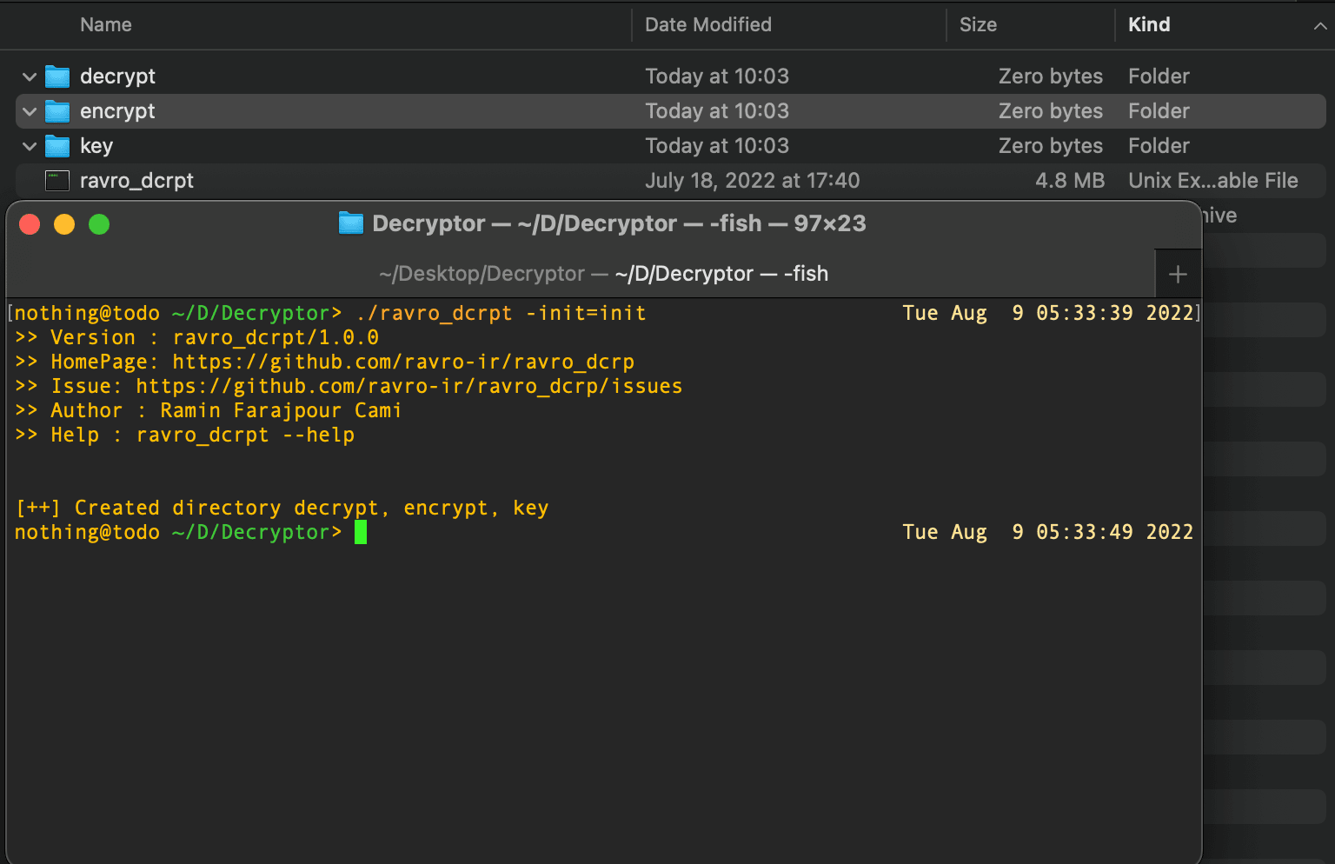The width and height of the screenshot is (1335, 864).
Task: Click the 05:33:39 timestamp in terminal
Action: coord(1085,313)
